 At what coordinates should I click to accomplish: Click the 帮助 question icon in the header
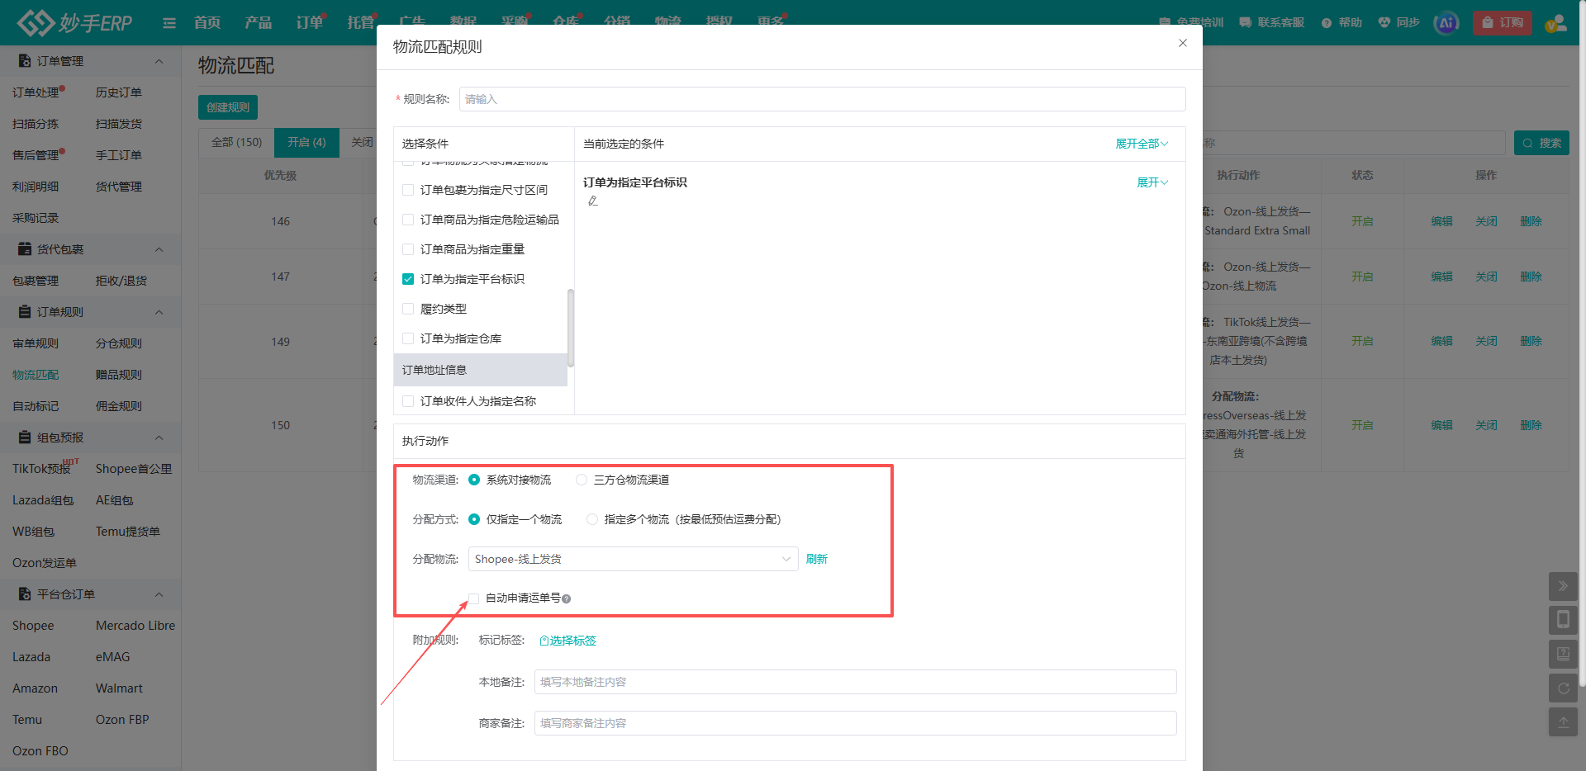(x=1327, y=23)
